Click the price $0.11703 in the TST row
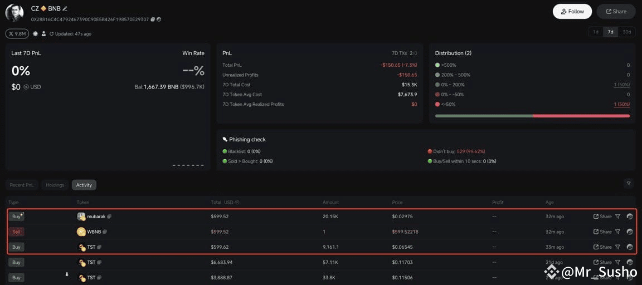 click(402, 262)
